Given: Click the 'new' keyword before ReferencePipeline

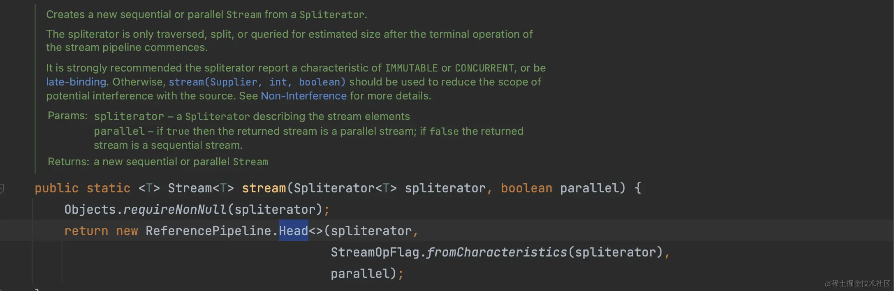Looking at the screenshot, I should point(127,231).
